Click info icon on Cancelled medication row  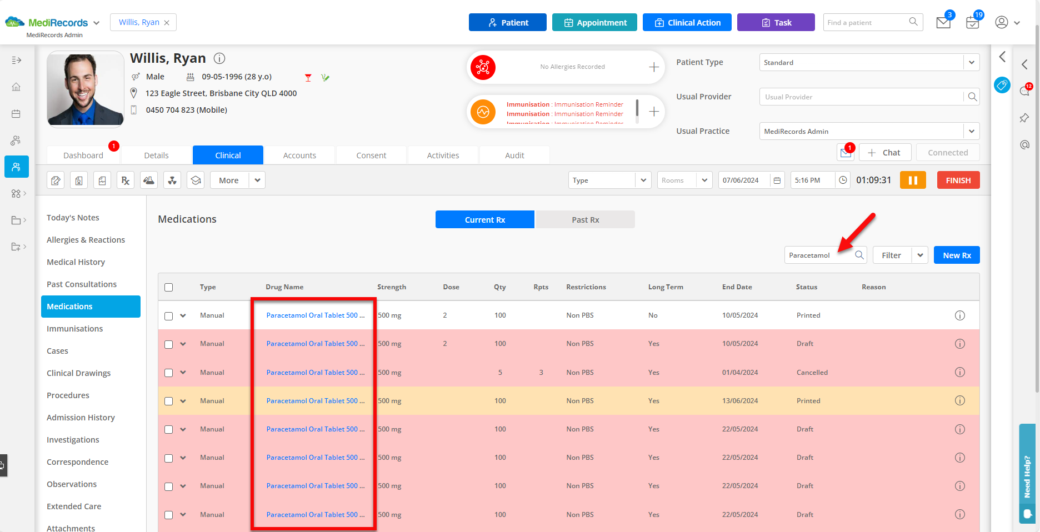click(x=959, y=372)
